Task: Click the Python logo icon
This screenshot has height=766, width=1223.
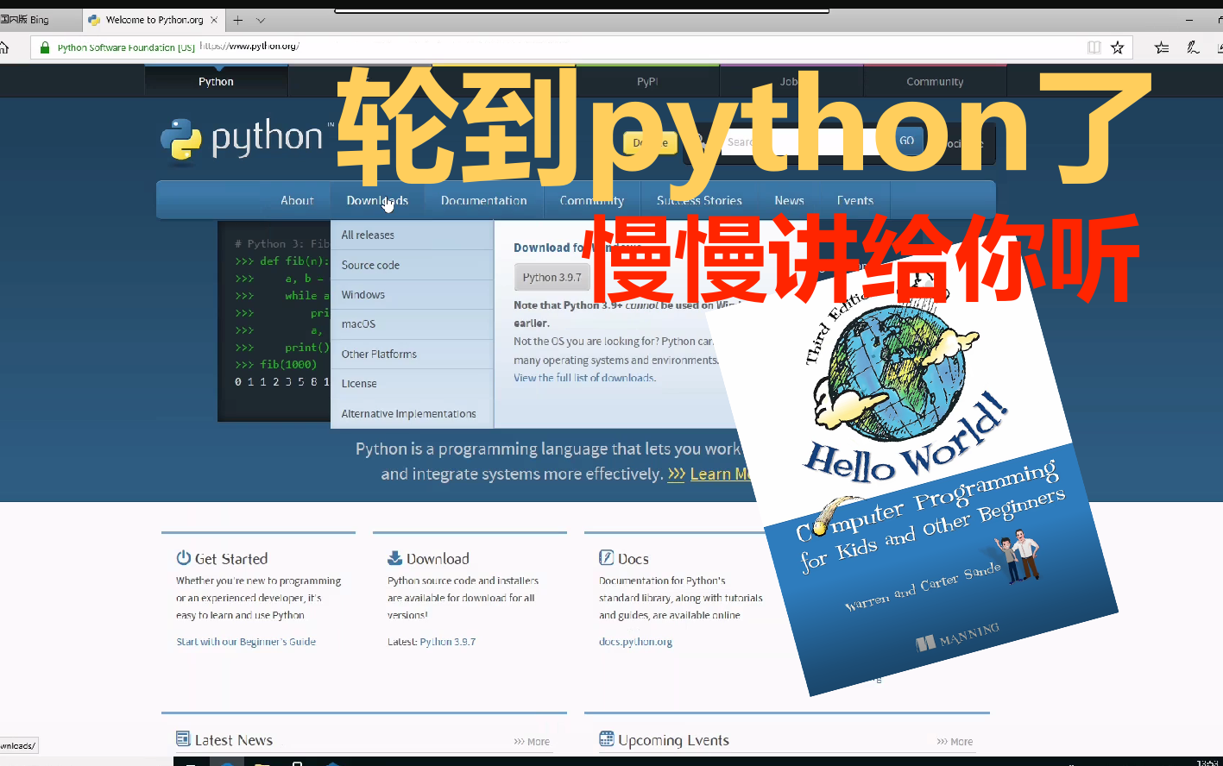Action: [186, 140]
